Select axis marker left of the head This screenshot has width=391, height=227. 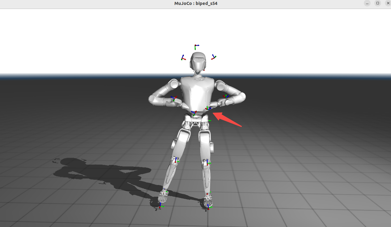[183, 58]
